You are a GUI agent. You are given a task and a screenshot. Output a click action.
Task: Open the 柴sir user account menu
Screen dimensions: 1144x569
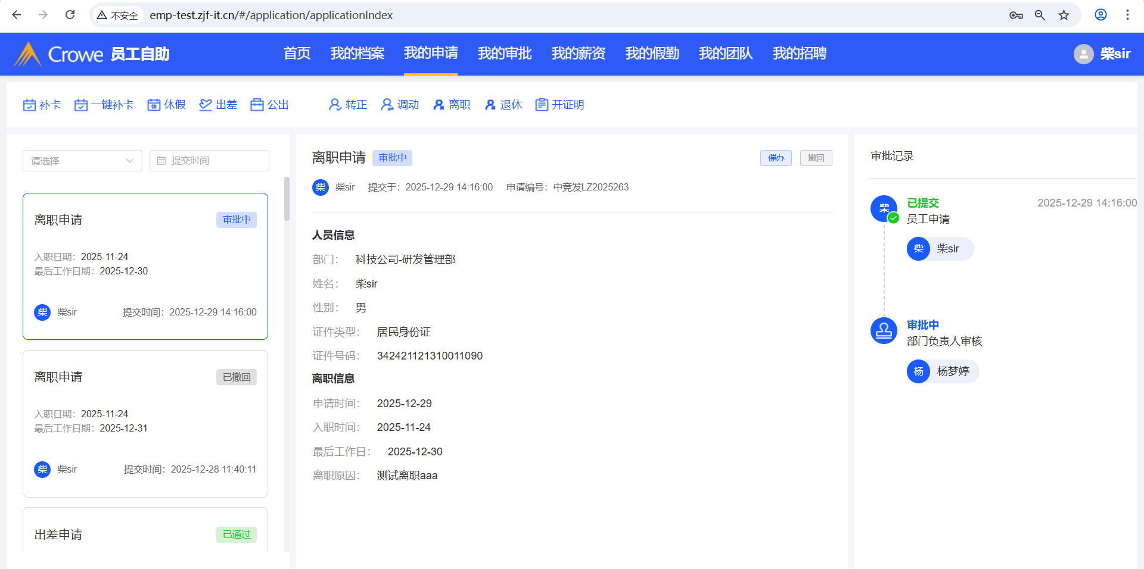point(1102,54)
